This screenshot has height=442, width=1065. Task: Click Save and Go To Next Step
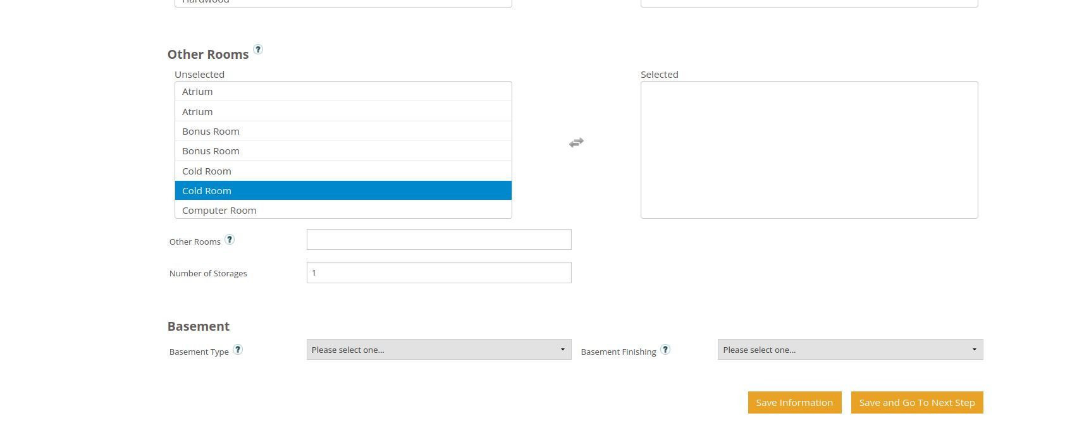point(916,403)
